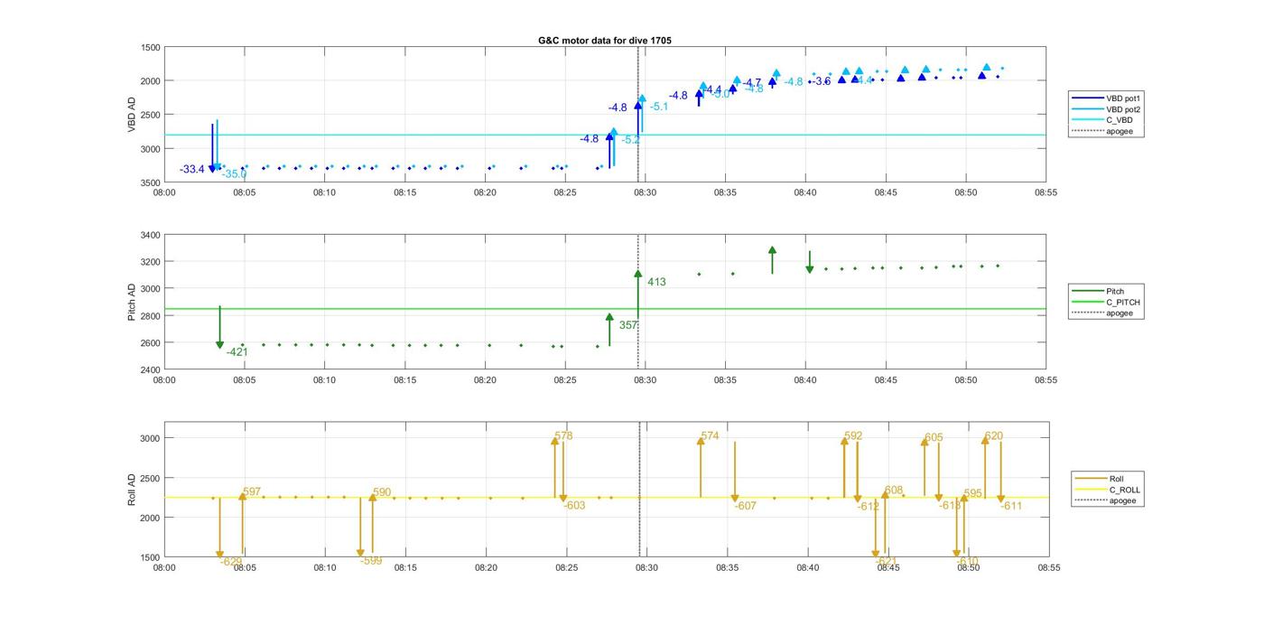Screen dimensions: 1264x626
Task: Select the '-5.1' VBD data label
Action: click(659, 107)
